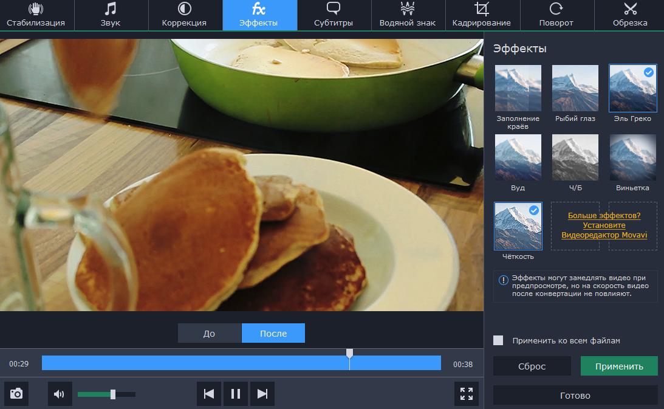Open the Кадрирование crop tool
Viewport: 664px width, 409px height.
coord(481,15)
